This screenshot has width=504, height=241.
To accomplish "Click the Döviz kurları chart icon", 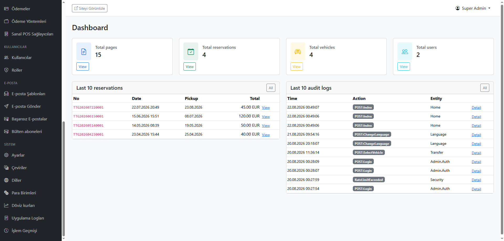I will click(x=6, y=205).
